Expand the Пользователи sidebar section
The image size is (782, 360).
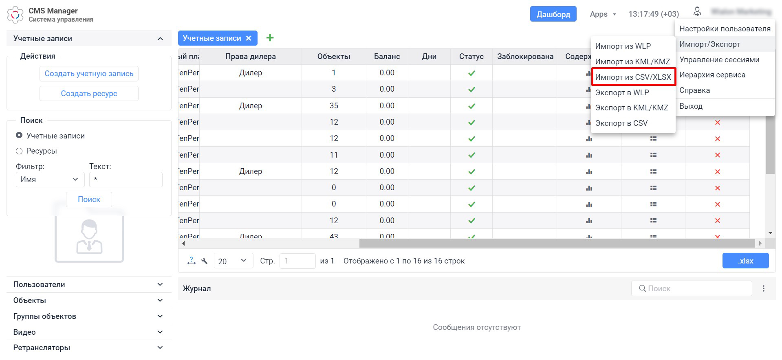(x=88, y=285)
